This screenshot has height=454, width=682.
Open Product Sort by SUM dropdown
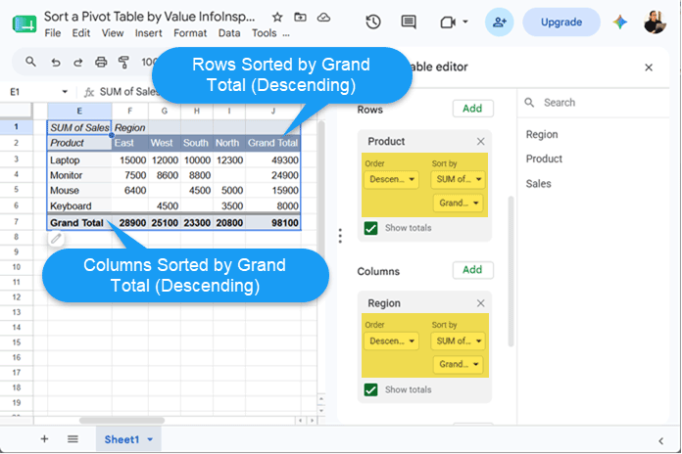coord(458,179)
